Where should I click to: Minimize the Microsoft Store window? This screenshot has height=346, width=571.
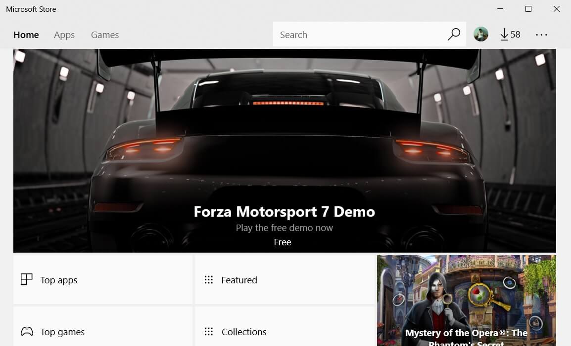point(500,9)
